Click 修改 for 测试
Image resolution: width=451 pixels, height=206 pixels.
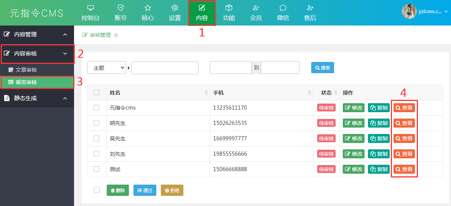(354, 169)
